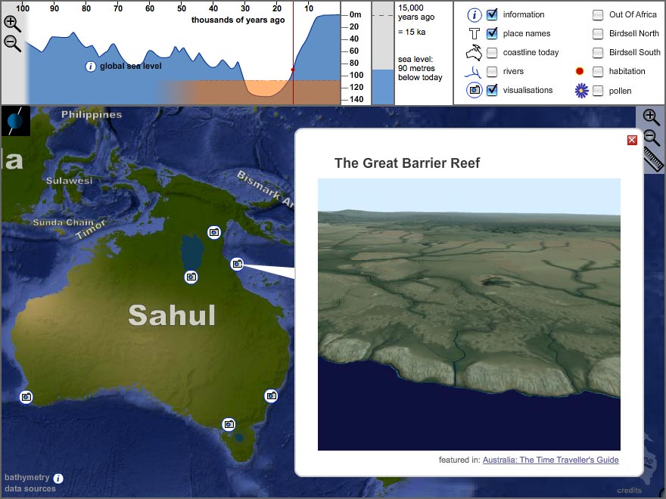This screenshot has width=666, height=499.
Task: Select the ruler measuring tool
Action: (653, 160)
